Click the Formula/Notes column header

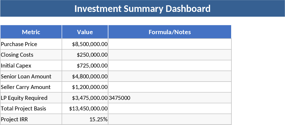pos(170,32)
